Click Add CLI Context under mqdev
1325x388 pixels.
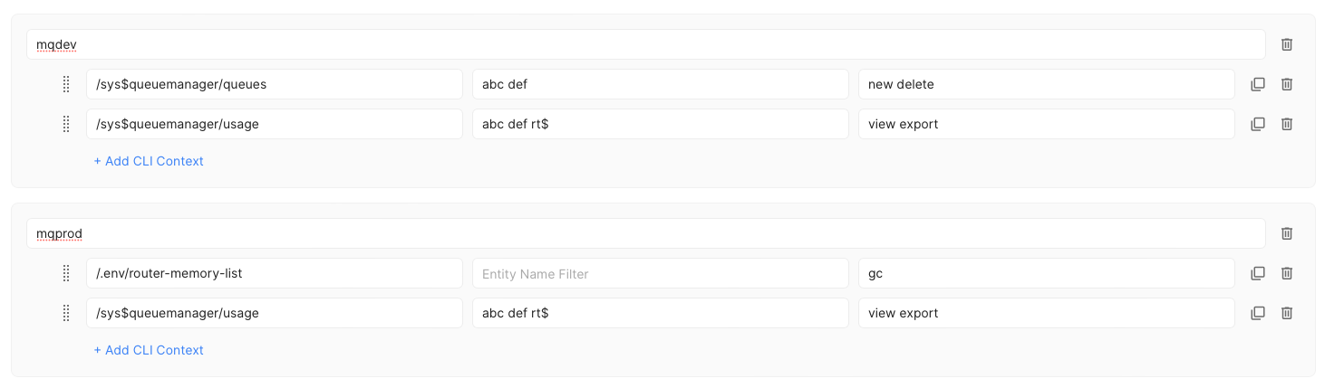click(149, 161)
